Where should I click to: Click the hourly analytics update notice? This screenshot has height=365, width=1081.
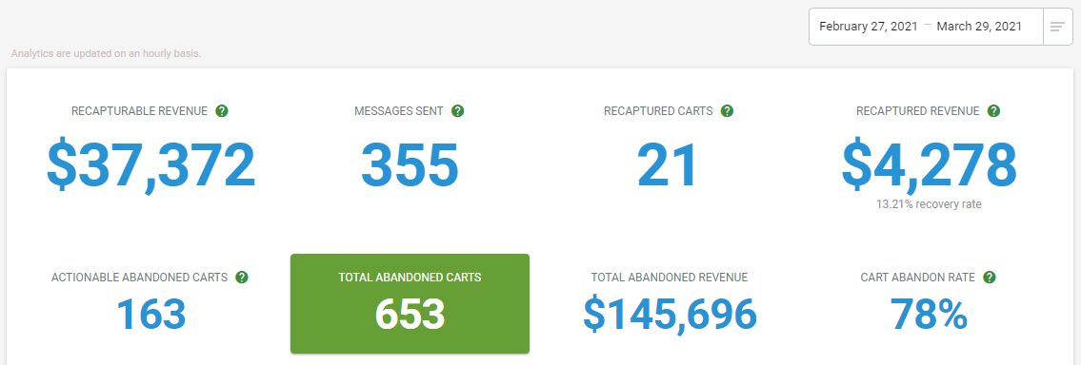point(106,53)
